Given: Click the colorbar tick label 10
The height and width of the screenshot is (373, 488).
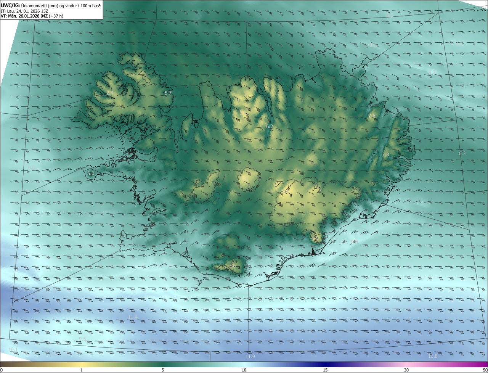Looking at the screenshot, I should point(244,370).
